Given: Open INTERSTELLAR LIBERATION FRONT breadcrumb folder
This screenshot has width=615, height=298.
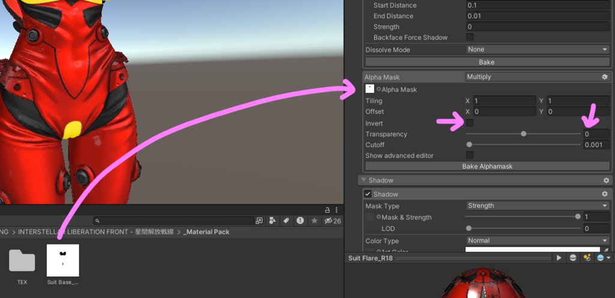Looking at the screenshot, I should pyautogui.click(x=95, y=232).
